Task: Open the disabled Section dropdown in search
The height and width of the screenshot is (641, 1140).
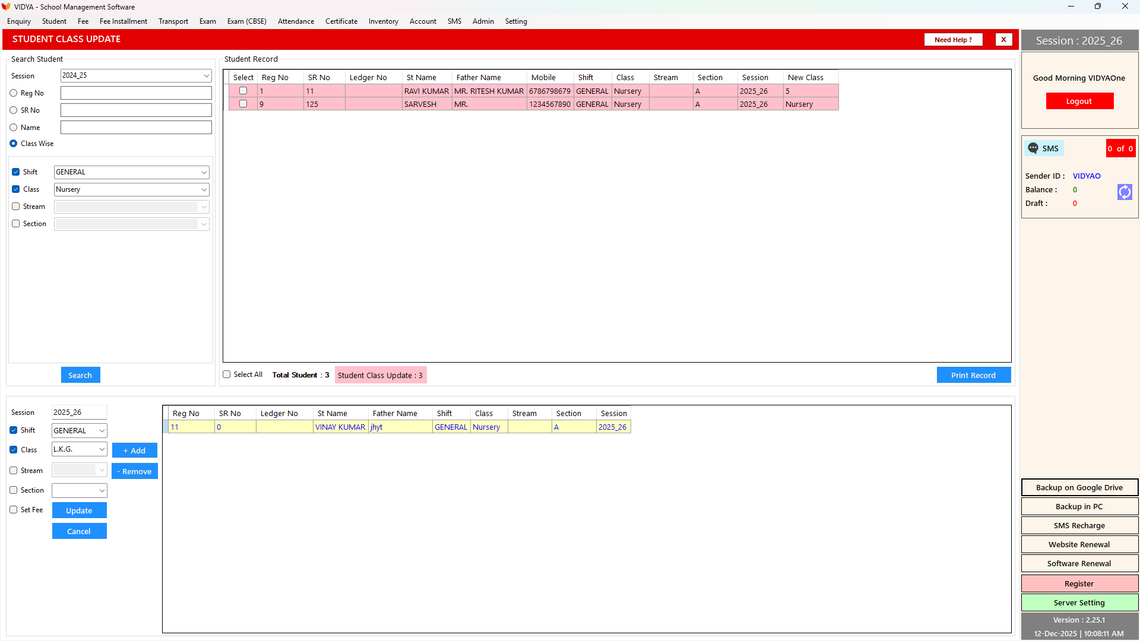Action: tap(131, 224)
